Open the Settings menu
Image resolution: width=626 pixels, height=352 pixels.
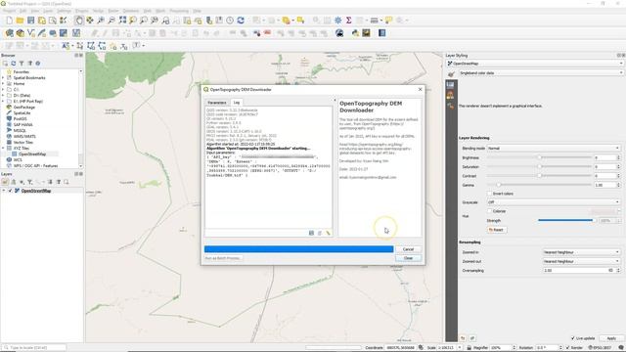tap(64, 11)
